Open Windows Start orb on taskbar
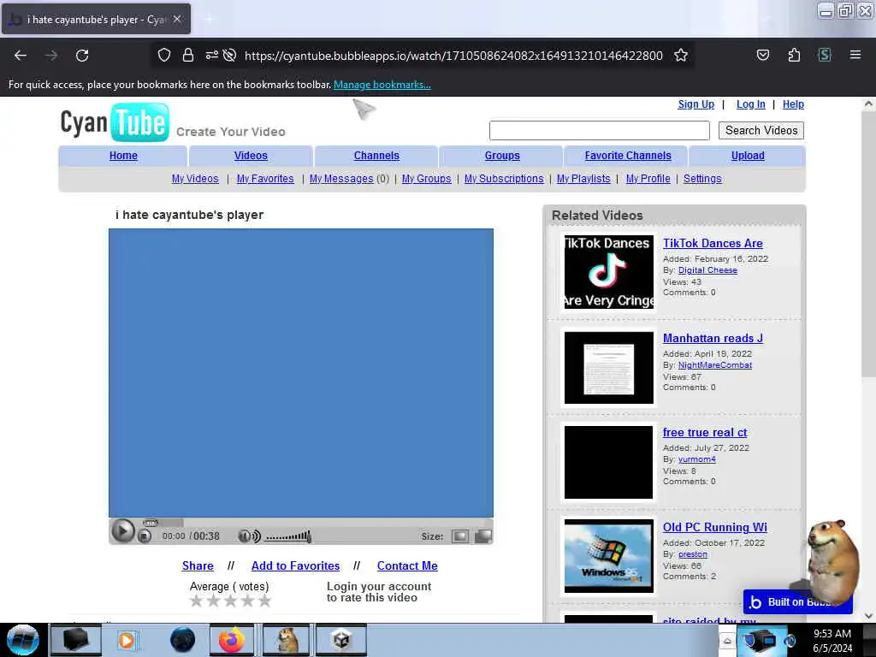The image size is (876, 657). (23, 640)
